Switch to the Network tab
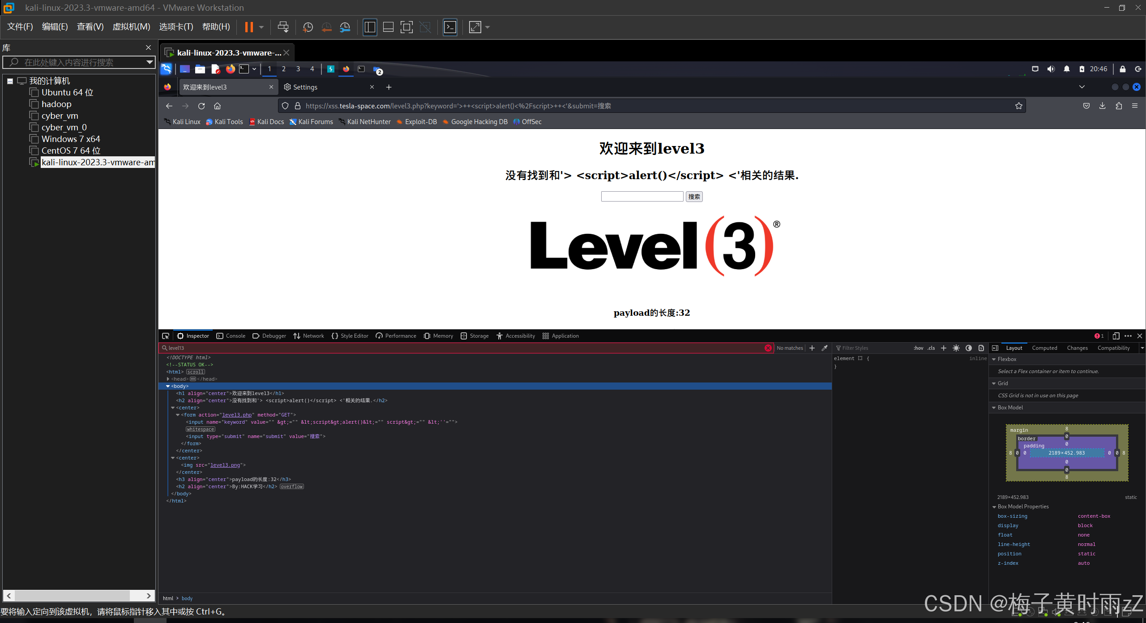Screen dimensions: 1146x623 tap(309, 336)
